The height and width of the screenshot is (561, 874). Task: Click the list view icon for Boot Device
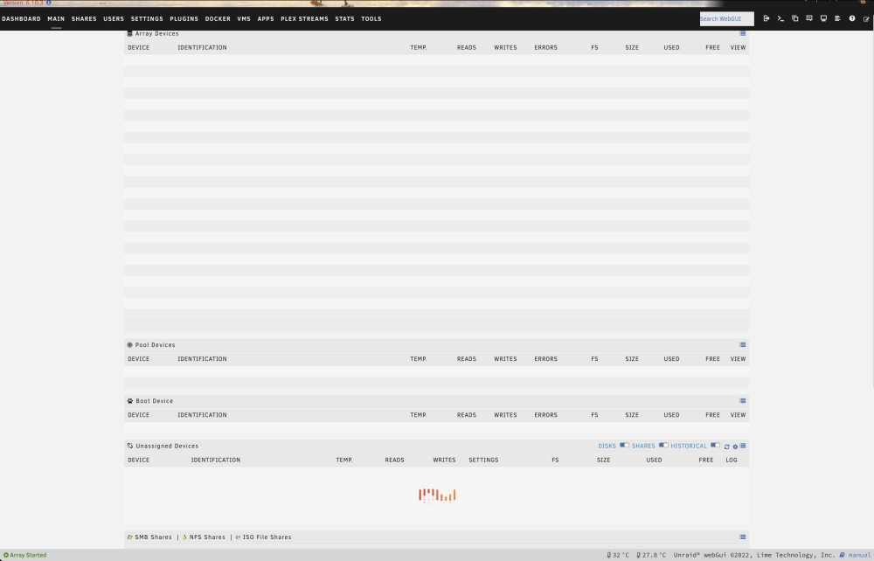point(742,400)
